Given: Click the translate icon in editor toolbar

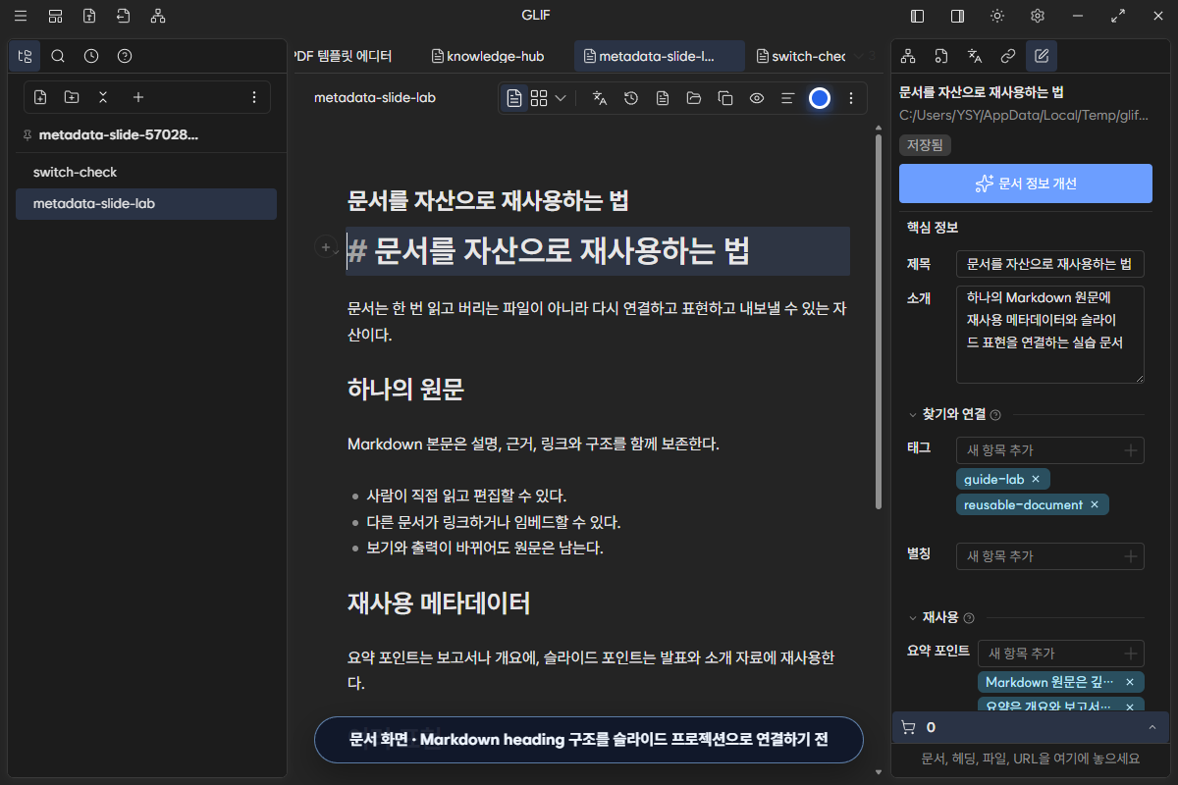Looking at the screenshot, I should (600, 98).
